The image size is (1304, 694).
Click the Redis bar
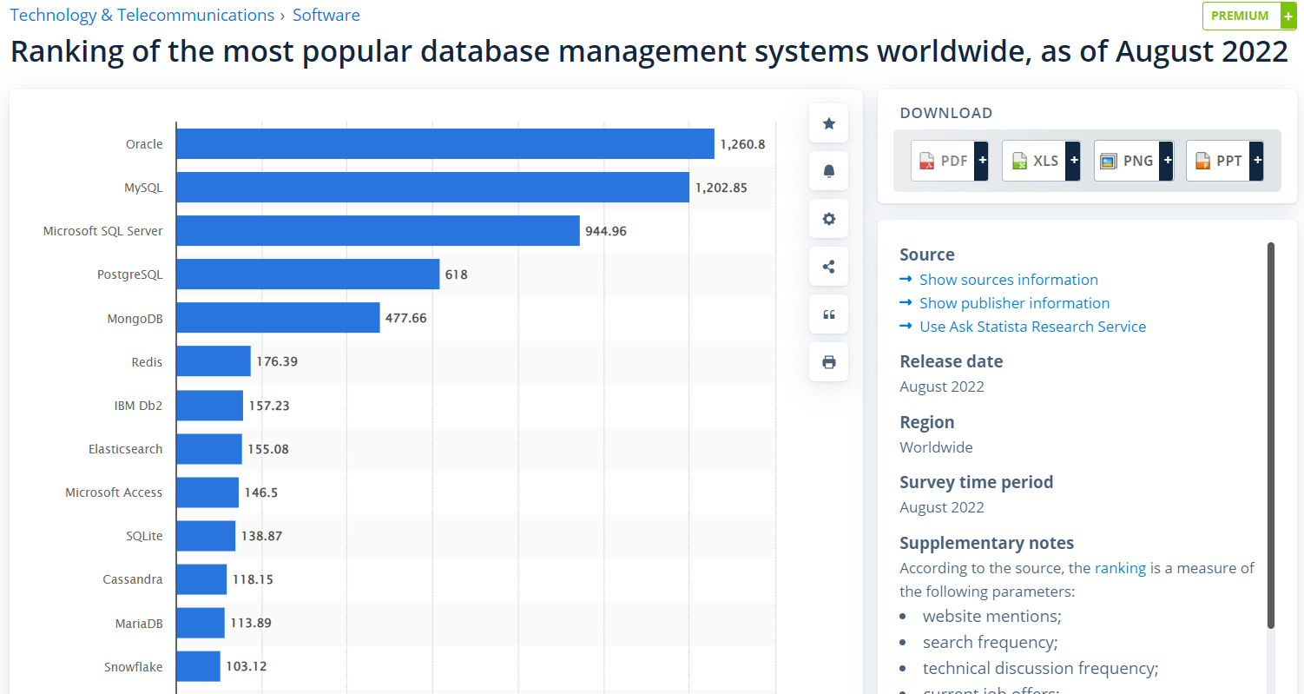click(x=214, y=361)
